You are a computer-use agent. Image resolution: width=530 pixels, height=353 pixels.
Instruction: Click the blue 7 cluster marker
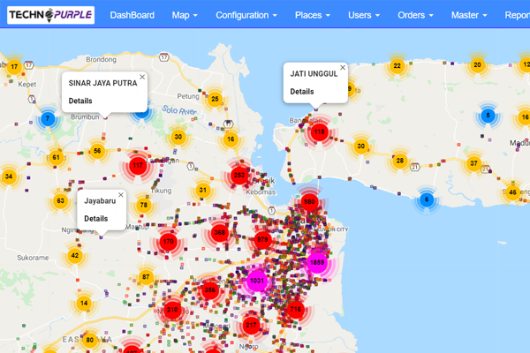click(48, 119)
